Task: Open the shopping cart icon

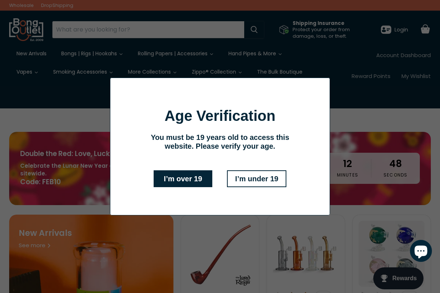Action: pos(425,29)
